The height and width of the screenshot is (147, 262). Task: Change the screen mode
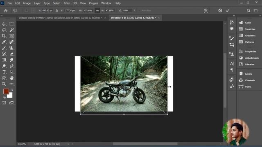[x=11, y=102]
